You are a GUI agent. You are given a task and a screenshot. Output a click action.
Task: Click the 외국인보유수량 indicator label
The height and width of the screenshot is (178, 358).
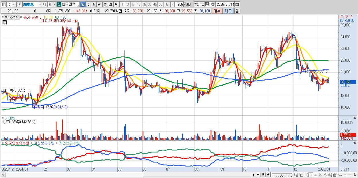click(x=17, y=143)
